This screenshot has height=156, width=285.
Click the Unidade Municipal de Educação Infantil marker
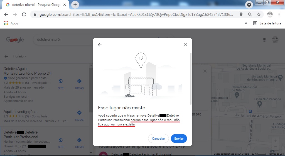coord(280,77)
